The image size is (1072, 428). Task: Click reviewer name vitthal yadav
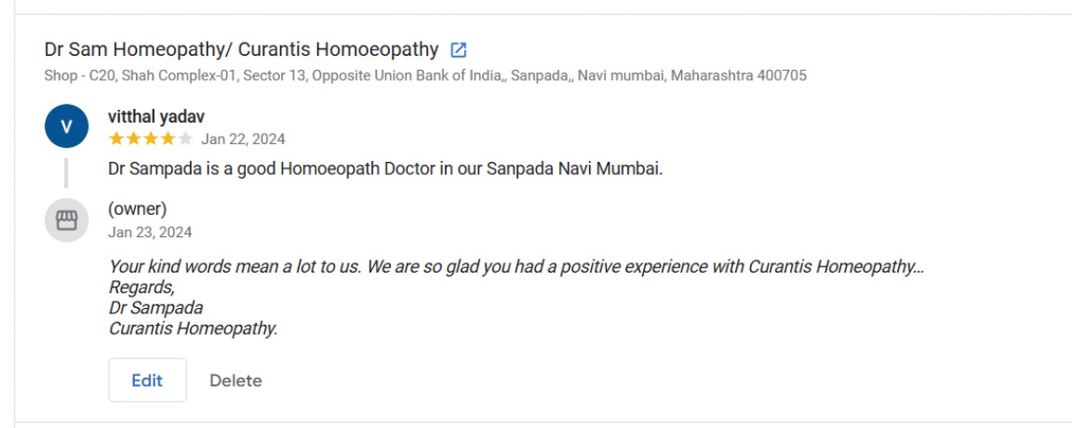pos(156,116)
